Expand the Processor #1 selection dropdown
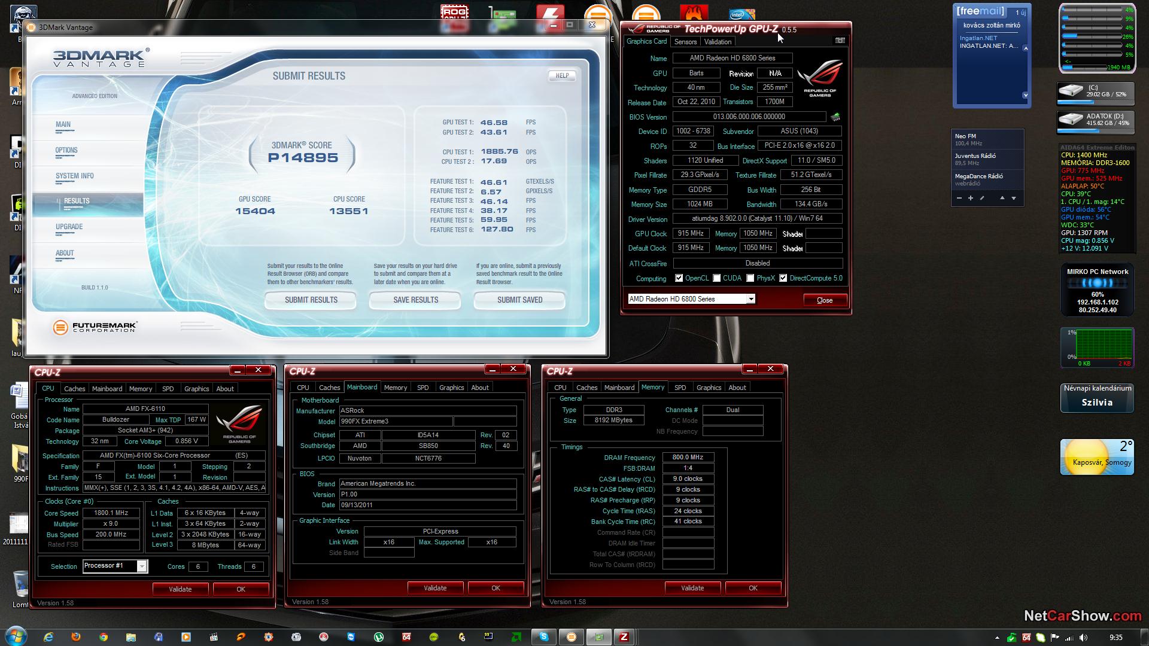1149x646 pixels. [x=142, y=566]
